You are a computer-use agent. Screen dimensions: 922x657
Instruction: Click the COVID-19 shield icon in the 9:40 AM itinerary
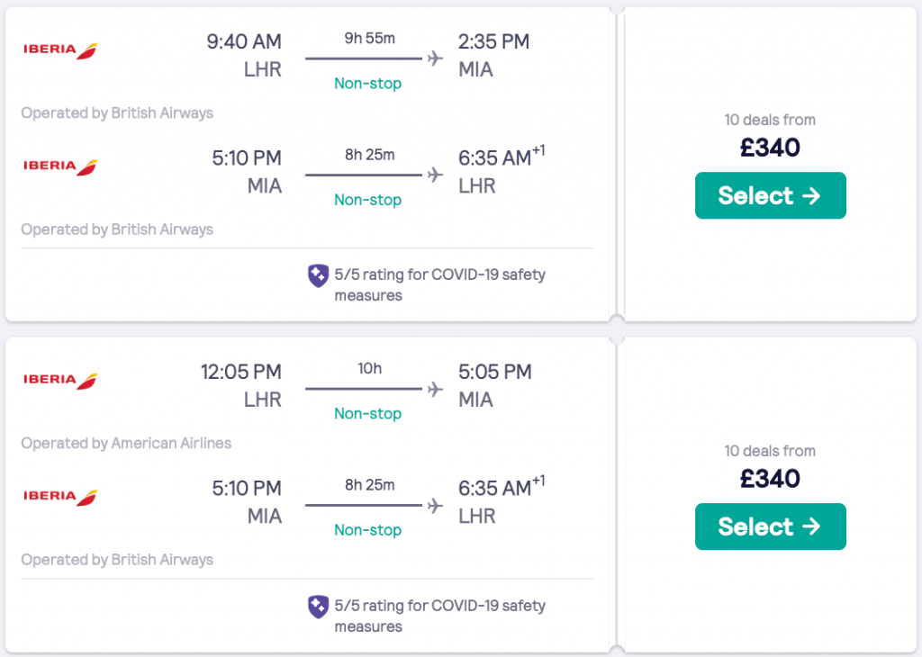(x=318, y=276)
